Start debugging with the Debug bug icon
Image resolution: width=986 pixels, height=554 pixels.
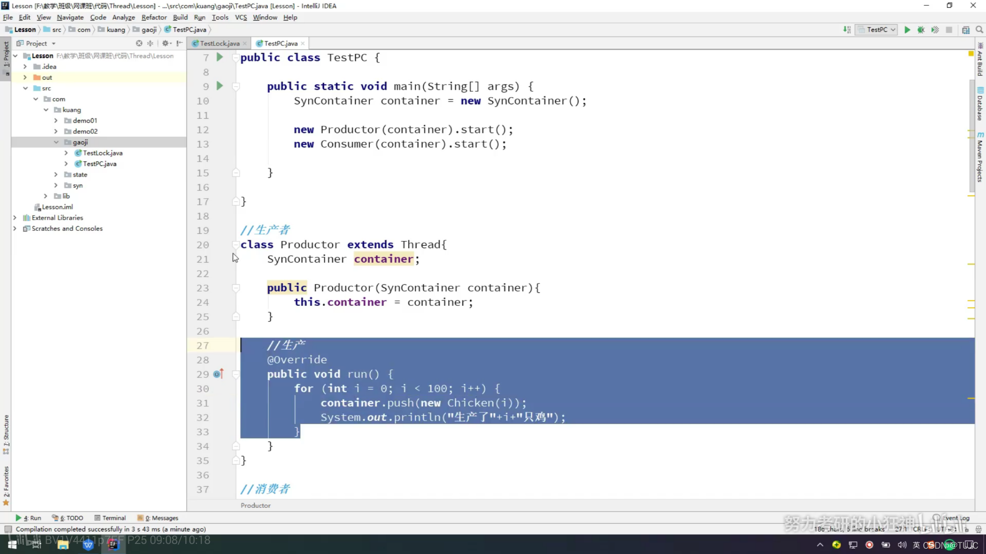pyautogui.click(x=921, y=30)
